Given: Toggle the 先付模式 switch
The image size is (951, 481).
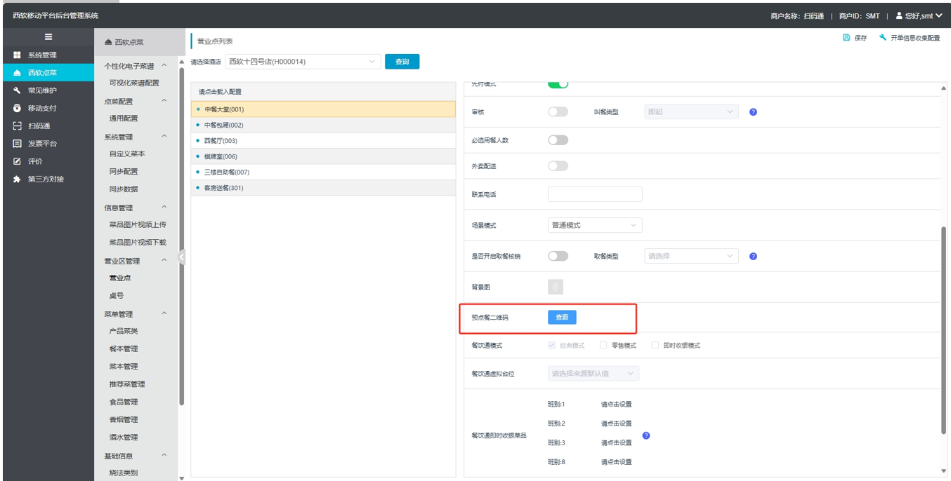Looking at the screenshot, I should [558, 84].
